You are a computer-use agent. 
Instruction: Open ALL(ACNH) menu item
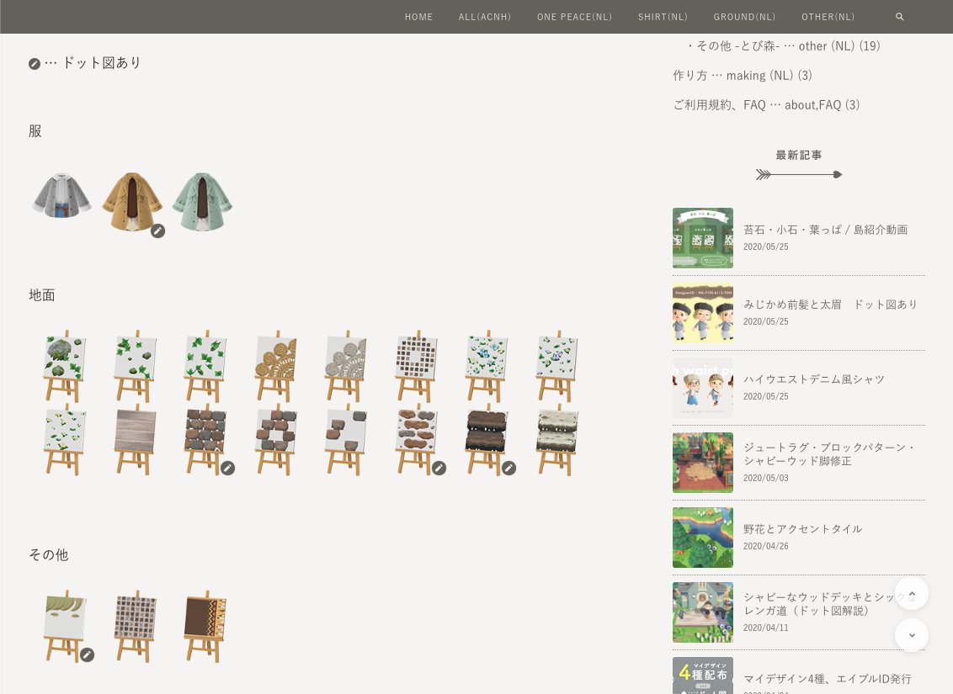pos(485,17)
